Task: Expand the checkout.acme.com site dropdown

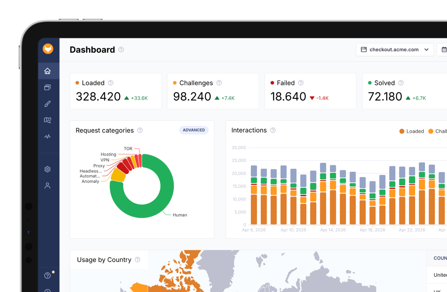Action: click(x=395, y=50)
